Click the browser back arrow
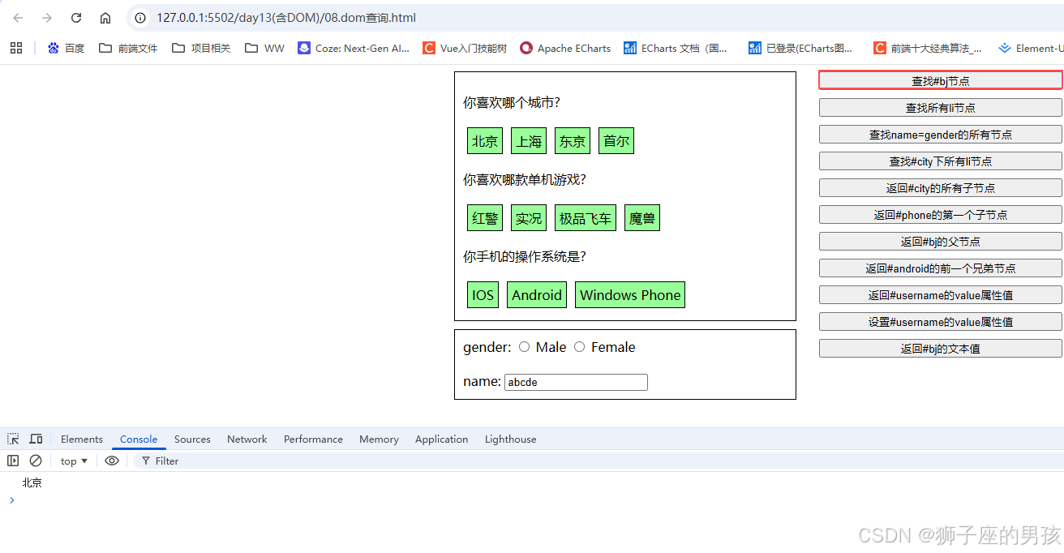 click(18, 18)
